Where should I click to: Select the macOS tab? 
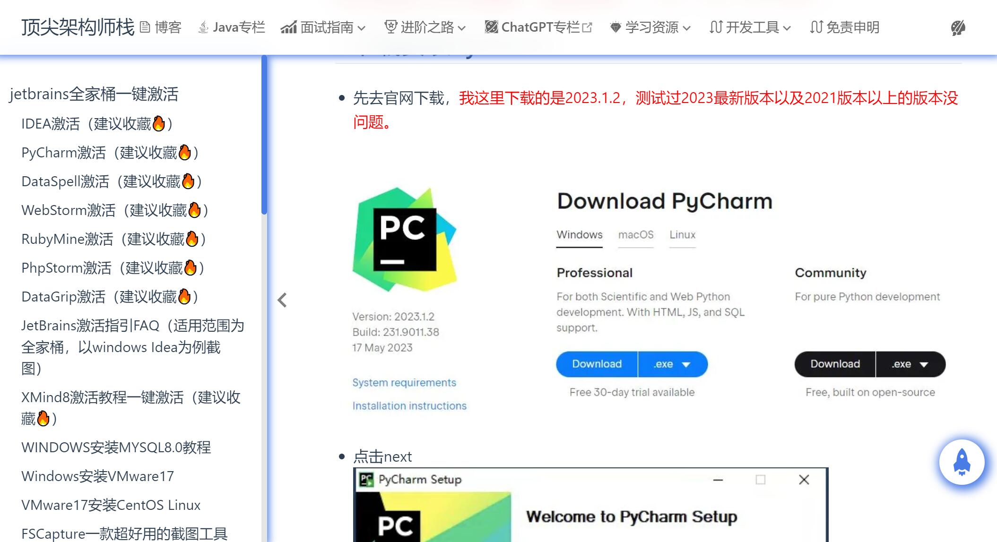(x=636, y=235)
